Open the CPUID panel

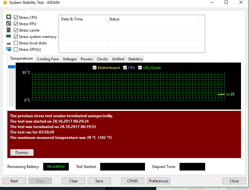133,181
